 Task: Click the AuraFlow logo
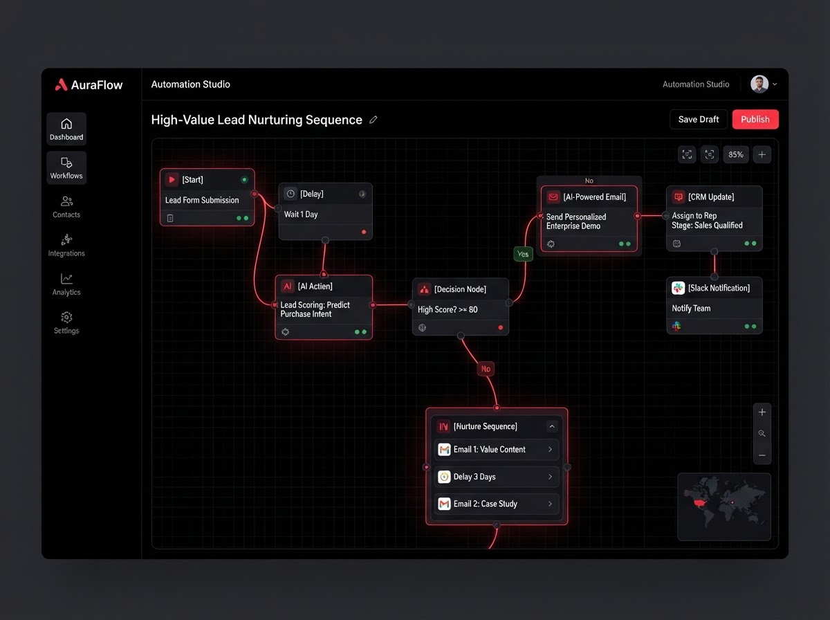[89, 85]
